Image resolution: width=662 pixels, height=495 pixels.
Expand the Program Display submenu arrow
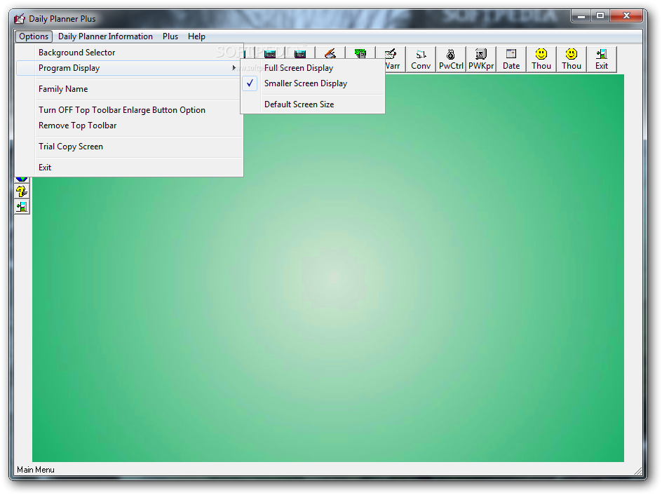pyautogui.click(x=234, y=68)
